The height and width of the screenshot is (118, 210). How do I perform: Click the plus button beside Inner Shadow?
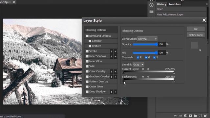[115, 56]
